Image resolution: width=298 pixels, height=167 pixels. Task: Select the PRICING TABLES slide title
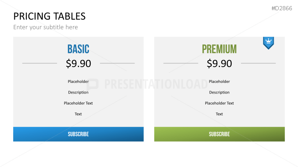tap(49, 16)
